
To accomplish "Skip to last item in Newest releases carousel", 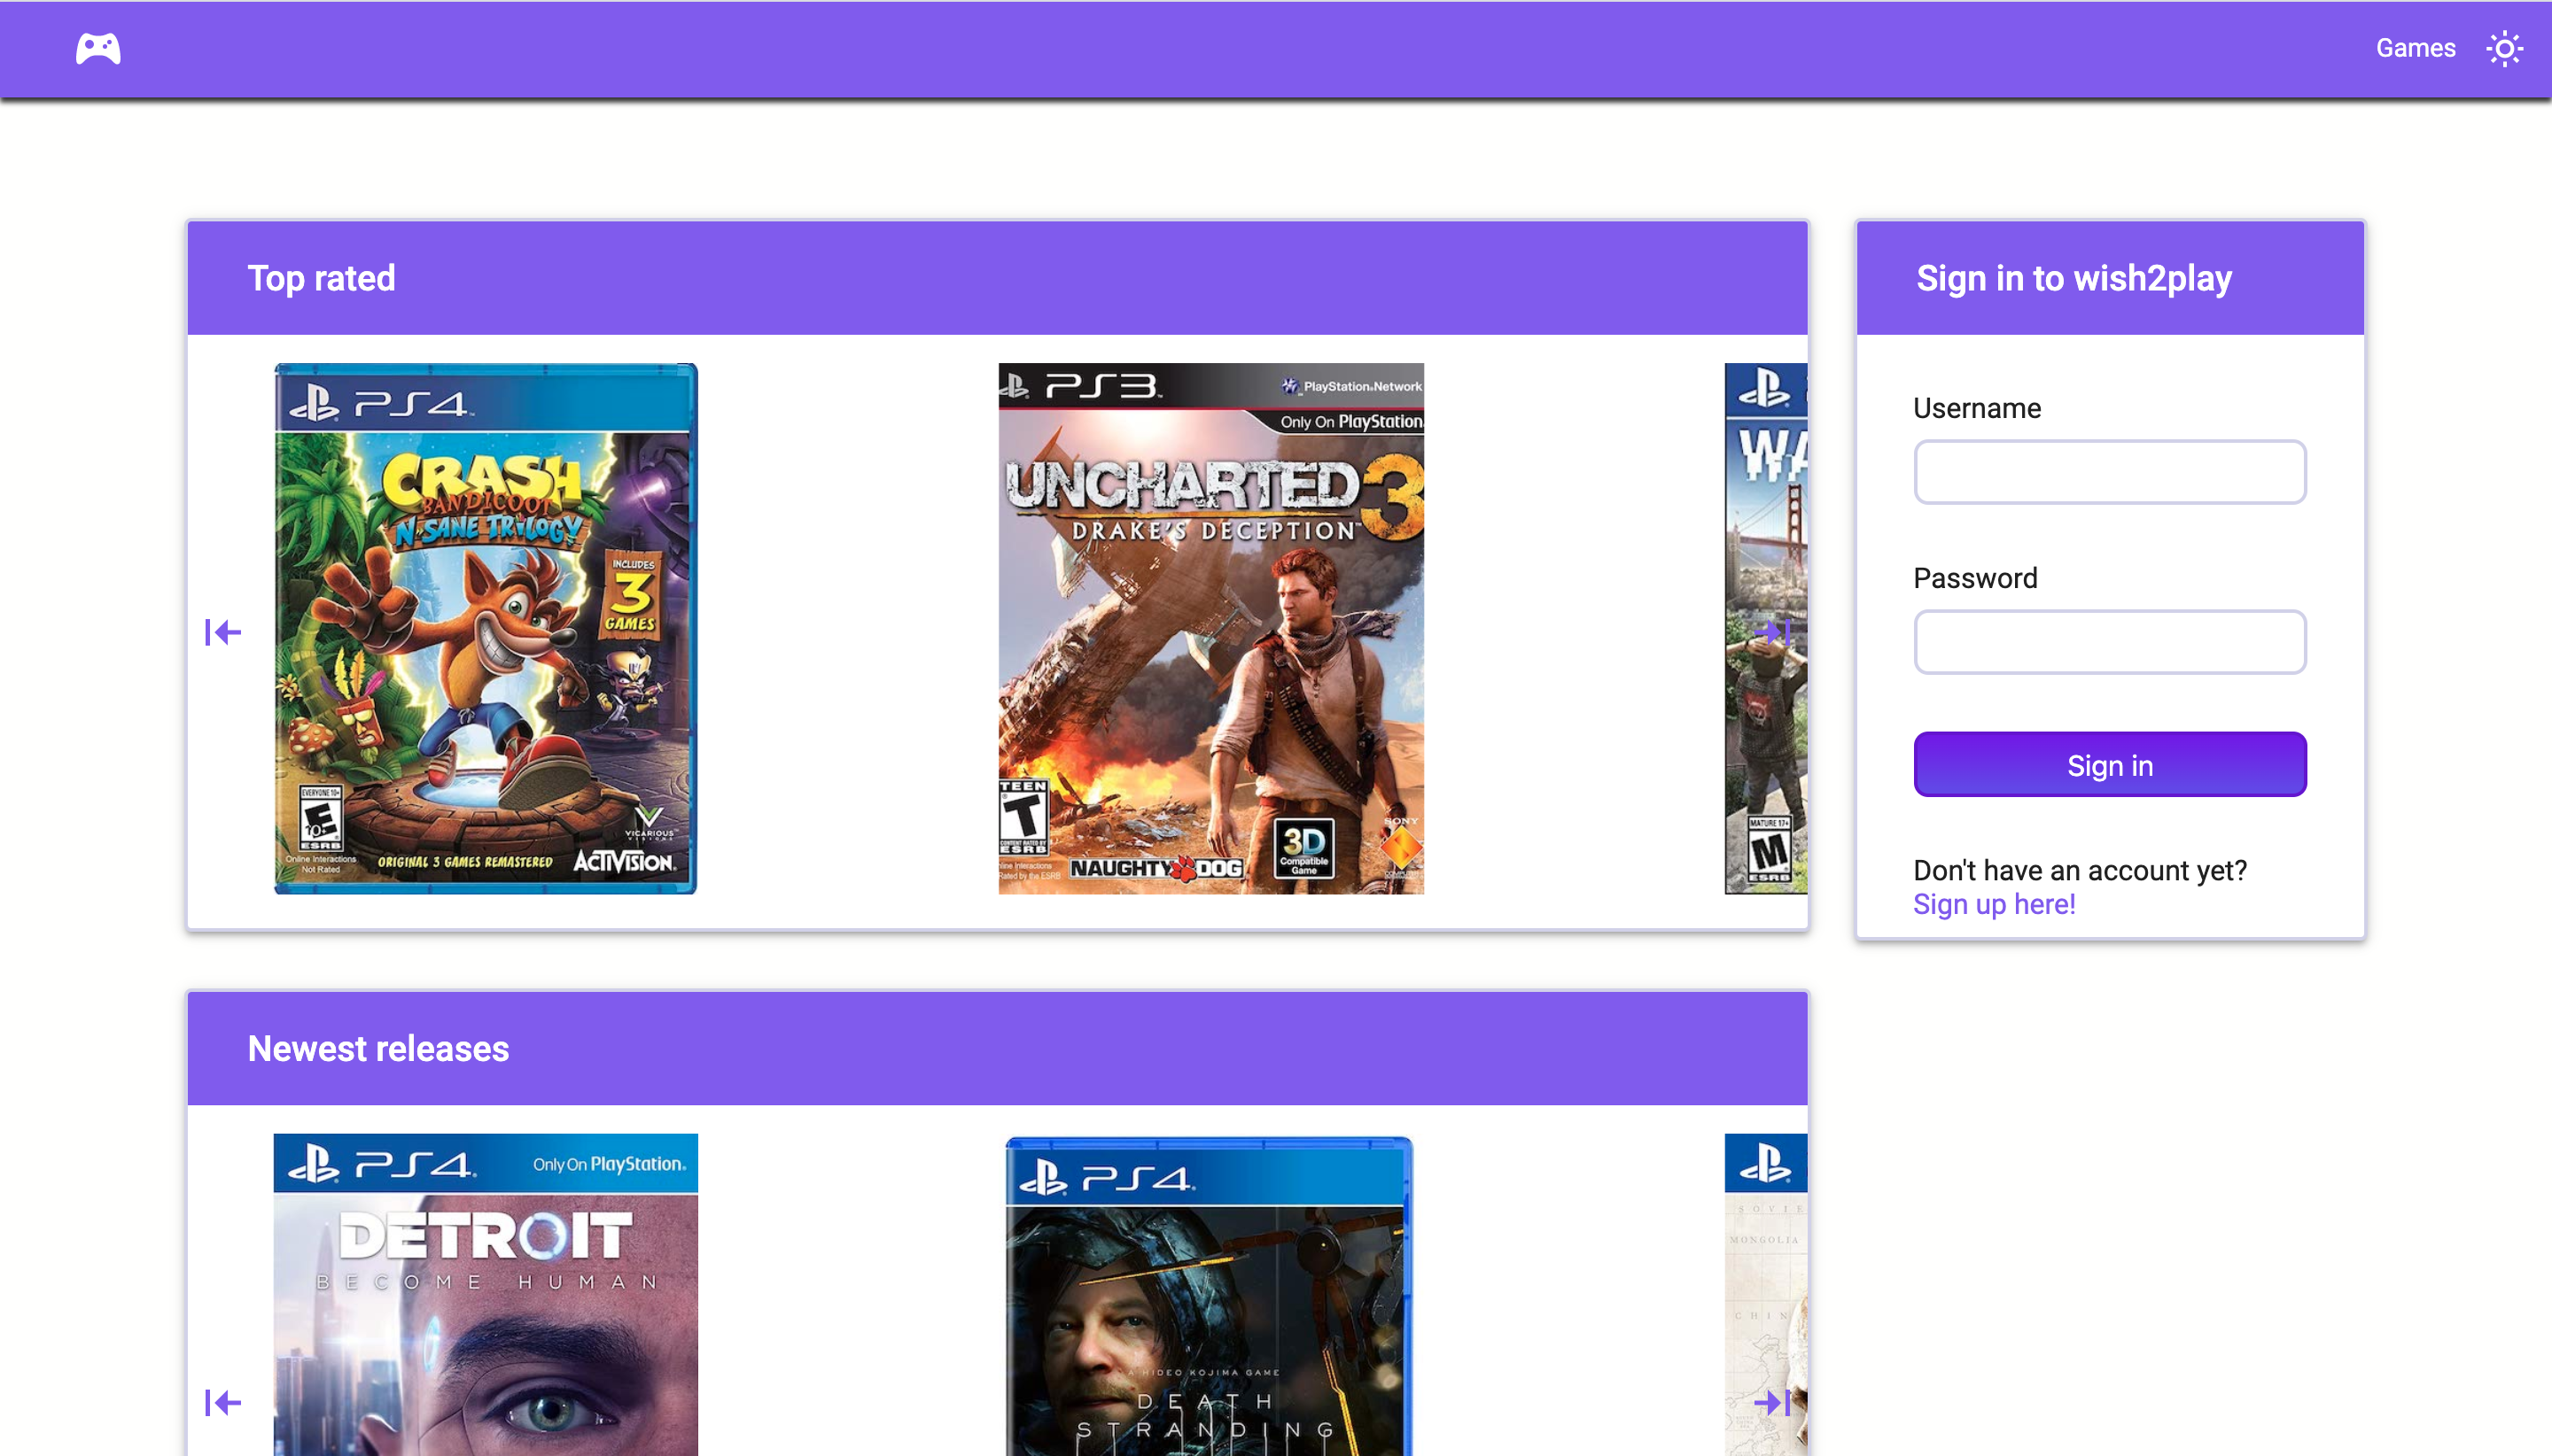I will (x=1774, y=1402).
